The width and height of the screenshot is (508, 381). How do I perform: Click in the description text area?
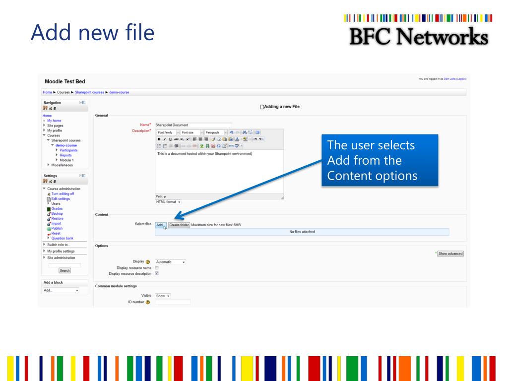pos(219,172)
